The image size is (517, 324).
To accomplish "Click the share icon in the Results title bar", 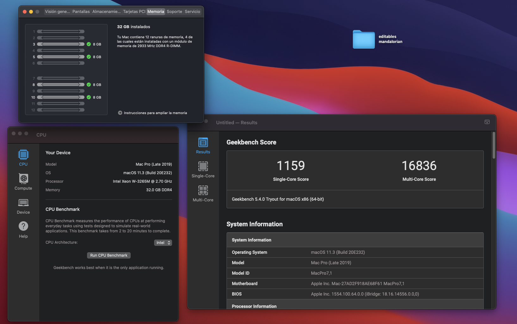I will coord(487,122).
